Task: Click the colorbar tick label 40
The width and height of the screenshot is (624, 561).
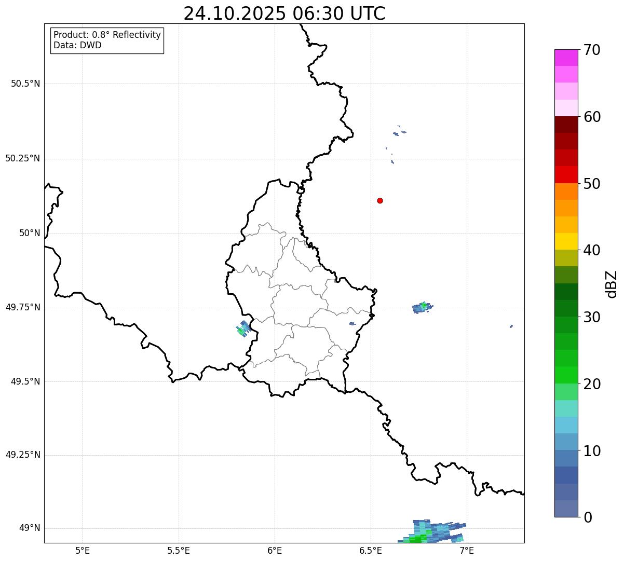Action: (x=592, y=250)
